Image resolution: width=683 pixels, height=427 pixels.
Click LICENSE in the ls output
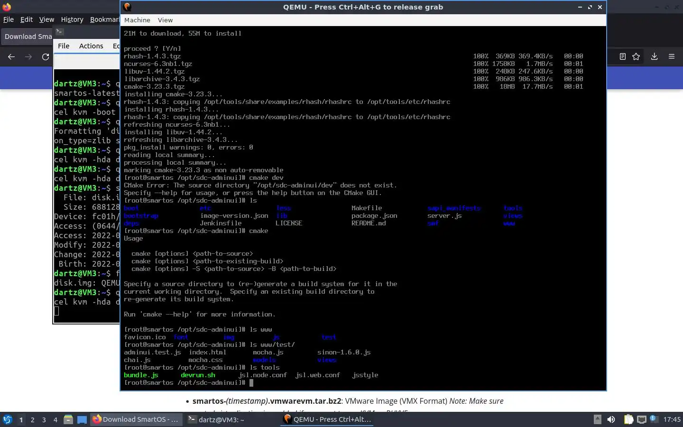coord(289,223)
